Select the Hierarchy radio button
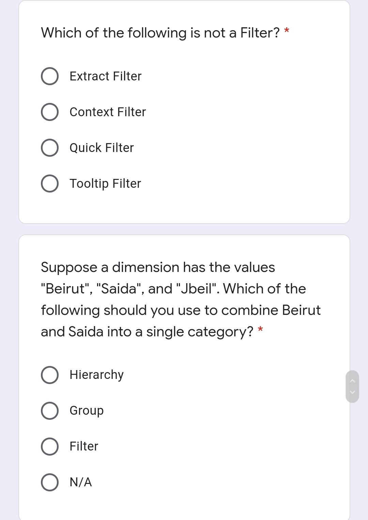The height and width of the screenshot is (520, 368). click(49, 375)
